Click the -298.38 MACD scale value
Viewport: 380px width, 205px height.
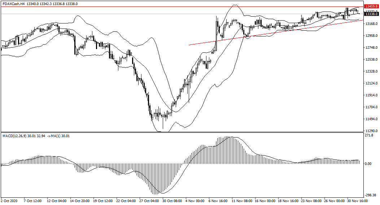371,195
